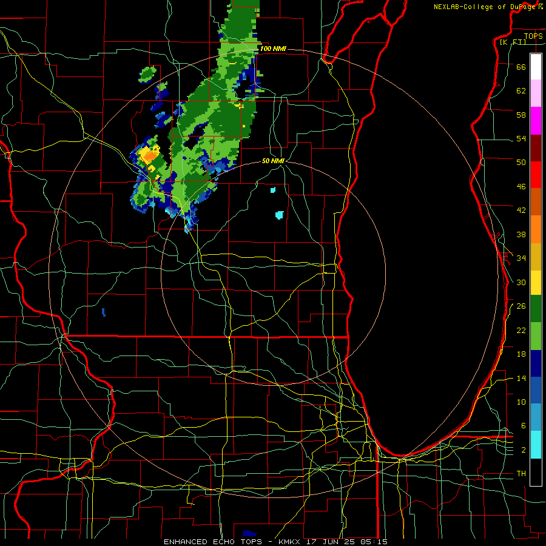Click the 30 legend value

[x=521, y=282]
